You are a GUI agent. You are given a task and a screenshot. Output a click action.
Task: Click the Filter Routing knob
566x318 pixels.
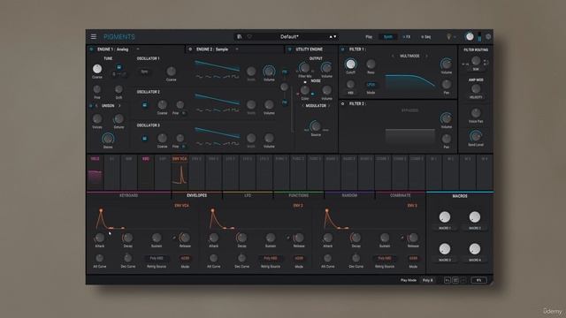coord(476,61)
